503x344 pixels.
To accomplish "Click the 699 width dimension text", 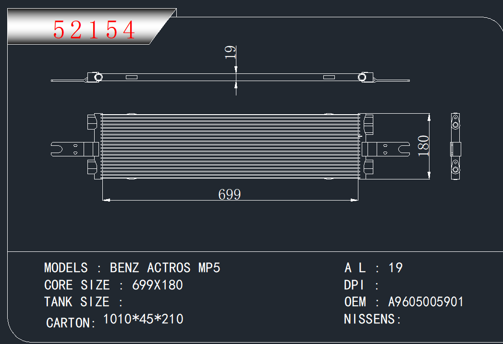I will coord(229,194).
